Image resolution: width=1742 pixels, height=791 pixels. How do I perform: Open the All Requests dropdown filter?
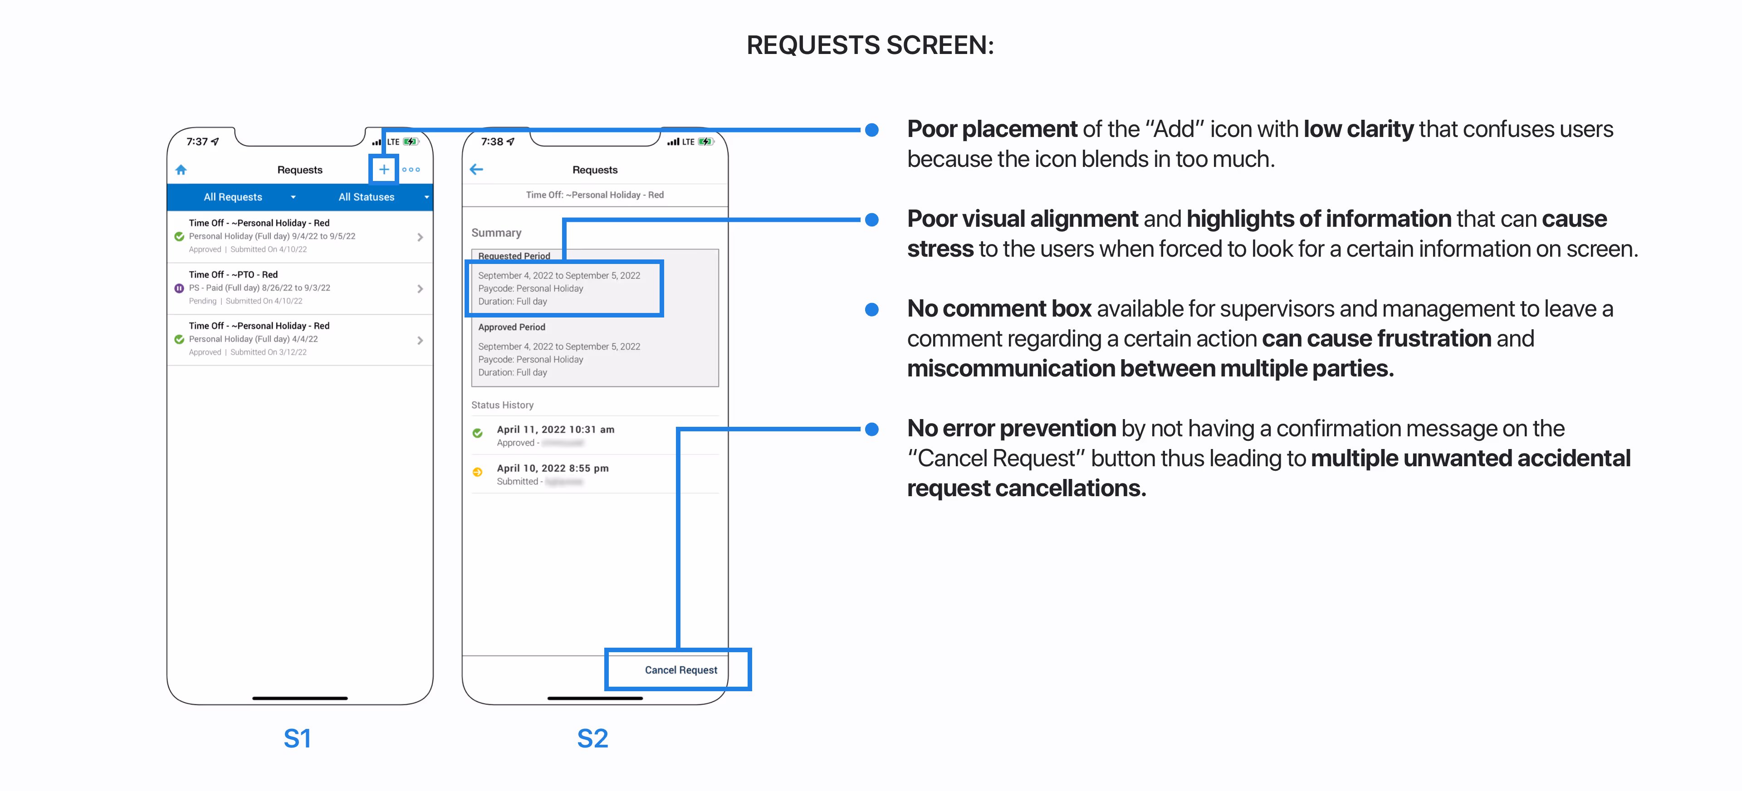(249, 197)
